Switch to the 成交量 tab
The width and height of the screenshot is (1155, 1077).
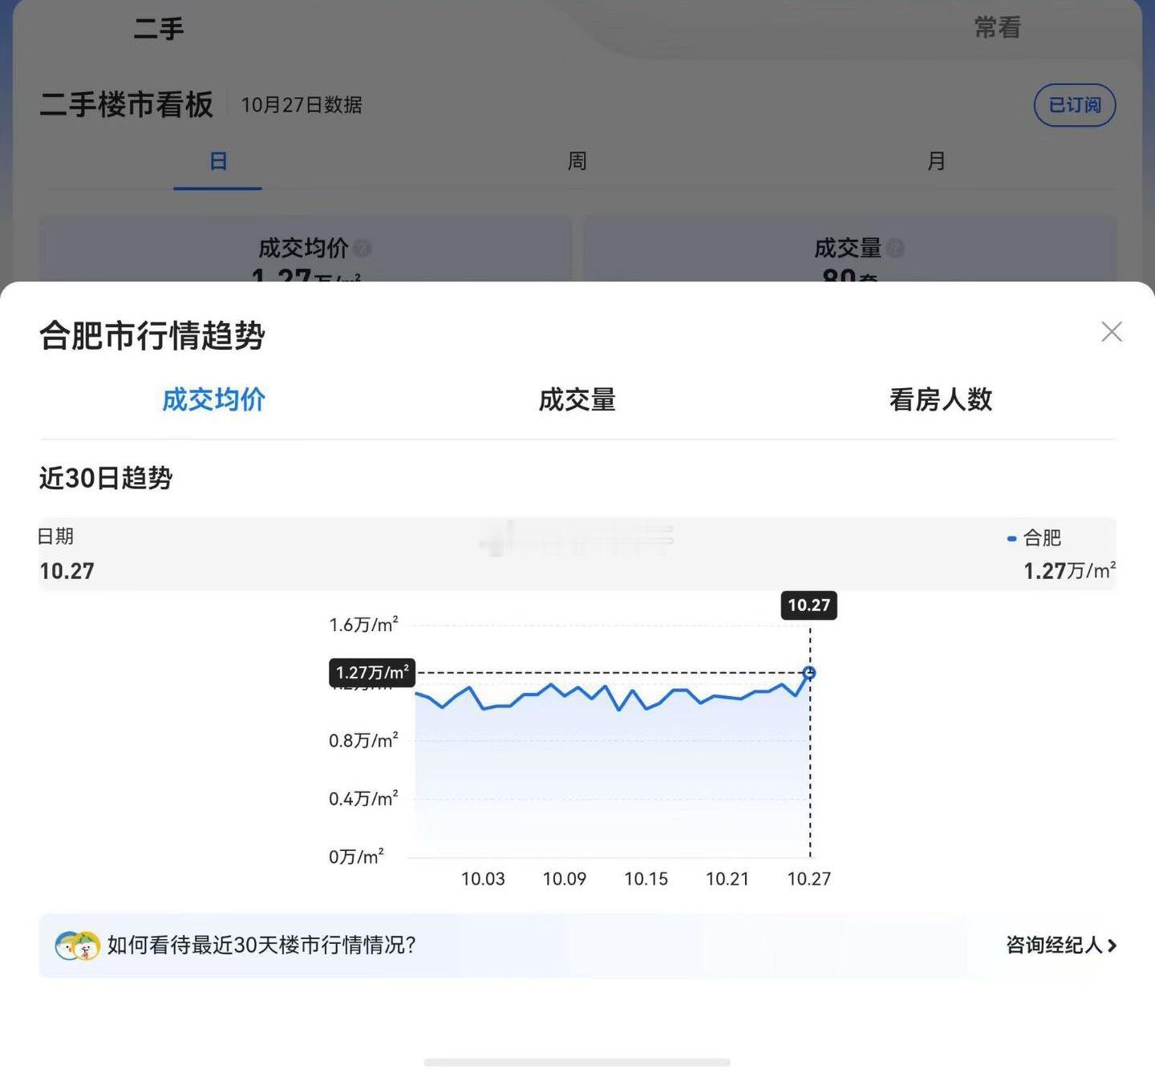(x=577, y=399)
